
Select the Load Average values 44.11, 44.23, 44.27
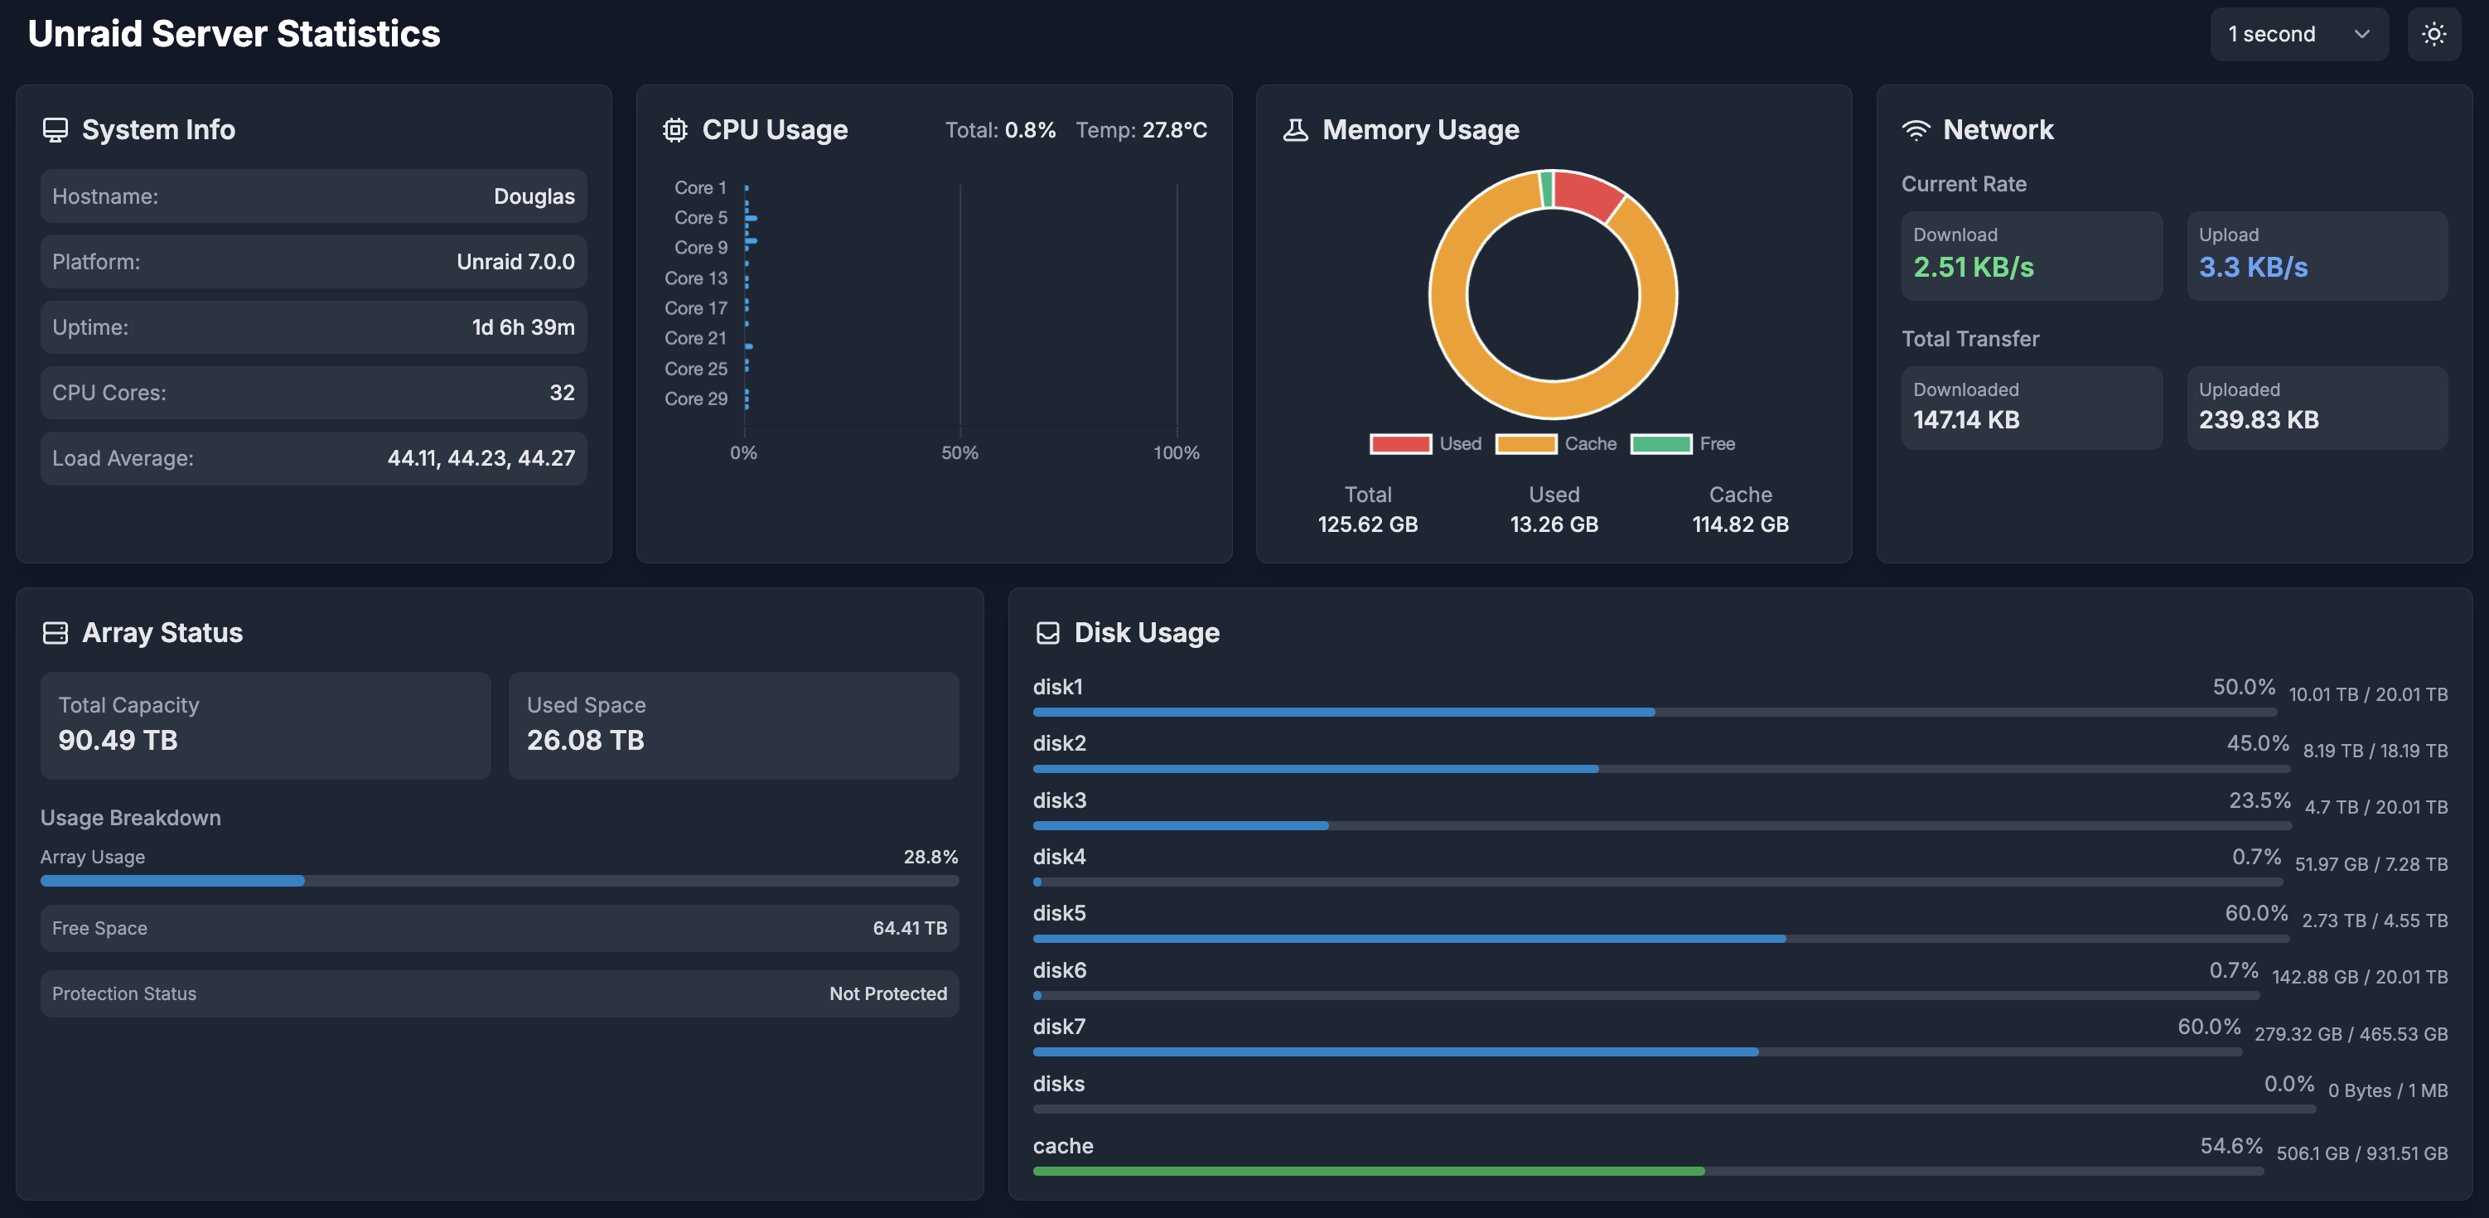(x=481, y=458)
